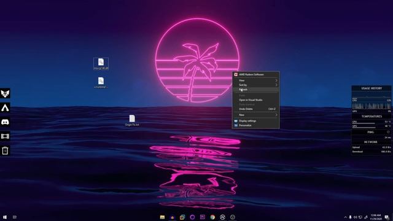393x221 pixels.
Task: Expand the New submenu
Action: pyautogui.click(x=255, y=115)
